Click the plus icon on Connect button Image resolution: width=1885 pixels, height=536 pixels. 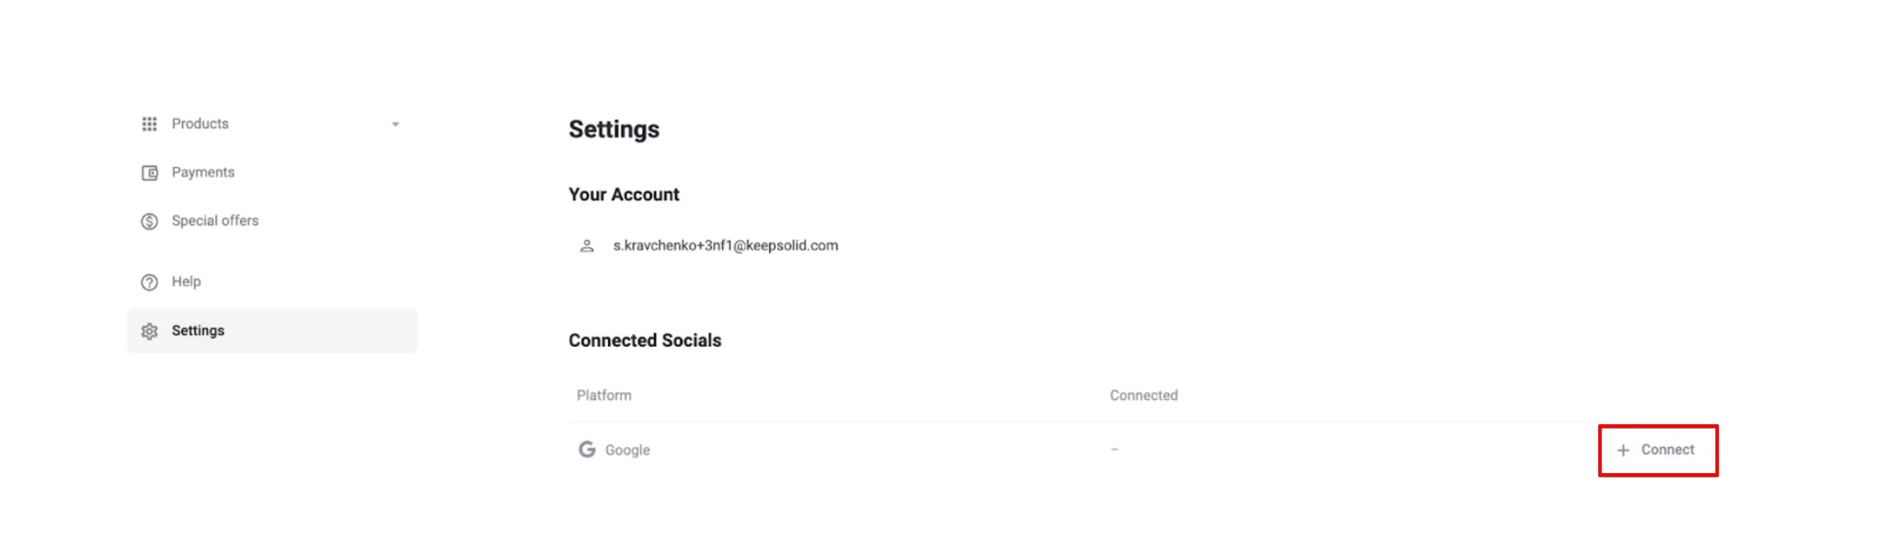click(x=1623, y=450)
